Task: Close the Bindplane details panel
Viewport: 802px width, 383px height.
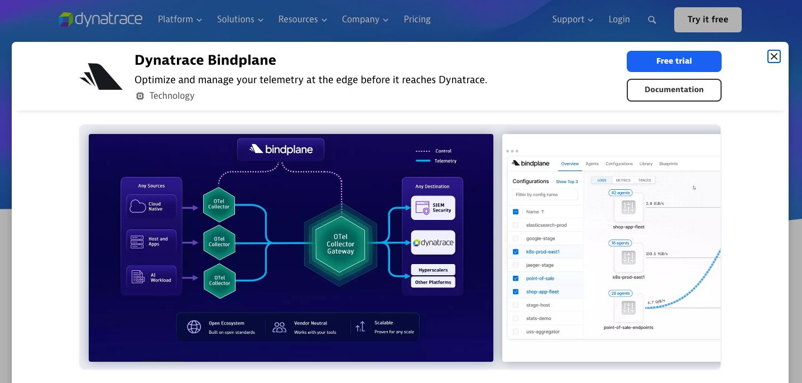Action: (x=774, y=56)
